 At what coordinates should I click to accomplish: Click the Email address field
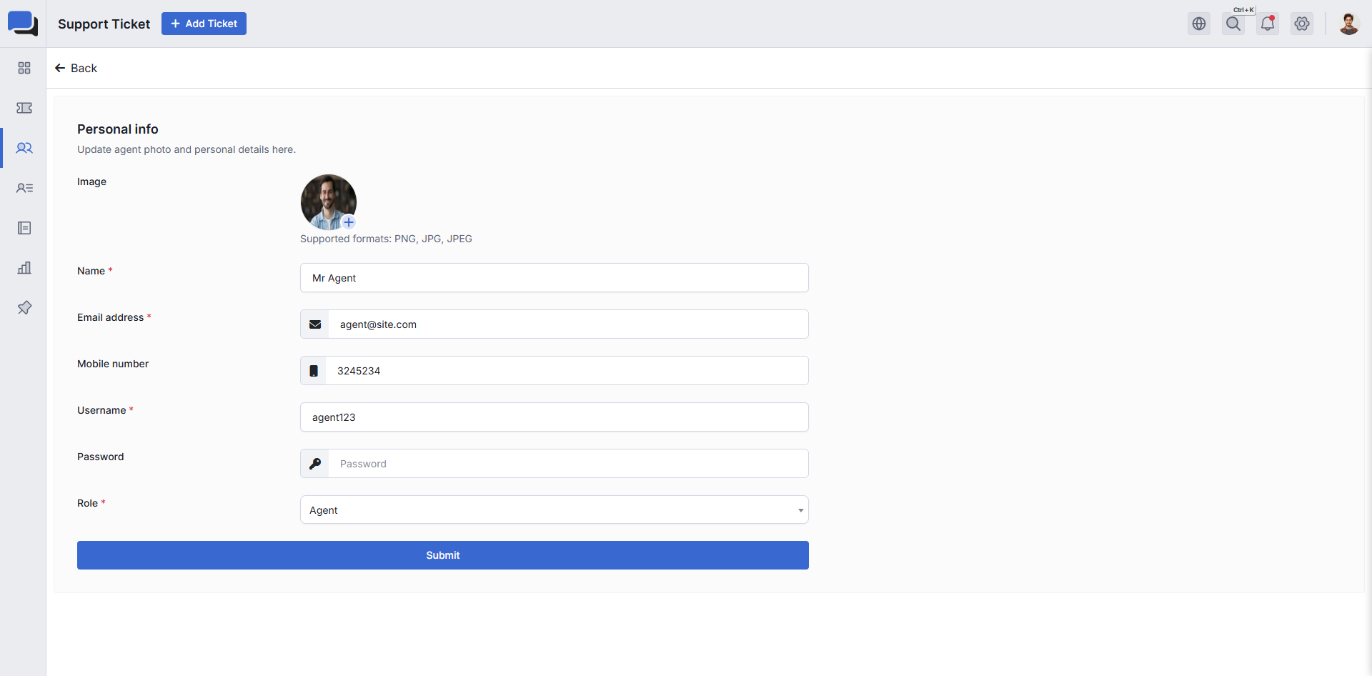point(568,324)
